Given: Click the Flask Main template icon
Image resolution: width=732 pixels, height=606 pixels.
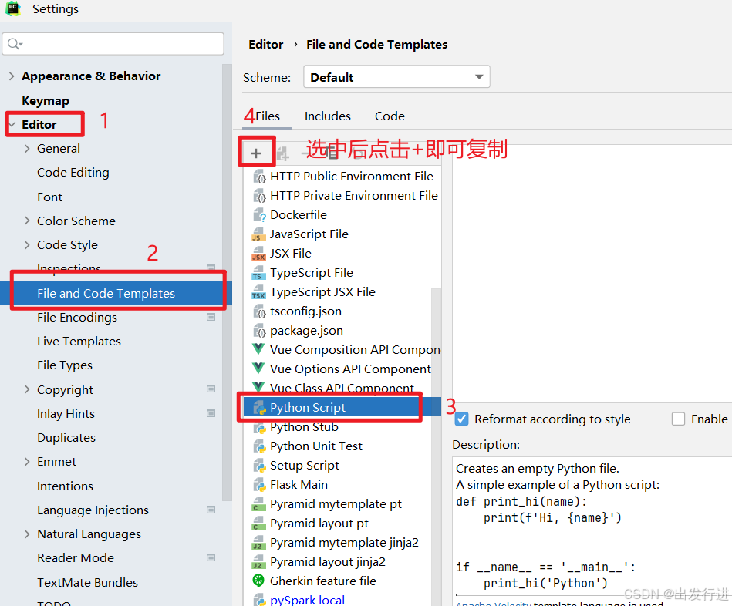Looking at the screenshot, I should click(259, 485).
